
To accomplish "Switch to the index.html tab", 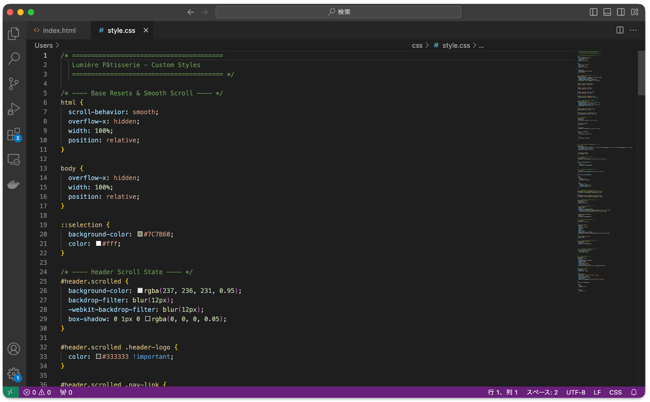I will point(59,30).
